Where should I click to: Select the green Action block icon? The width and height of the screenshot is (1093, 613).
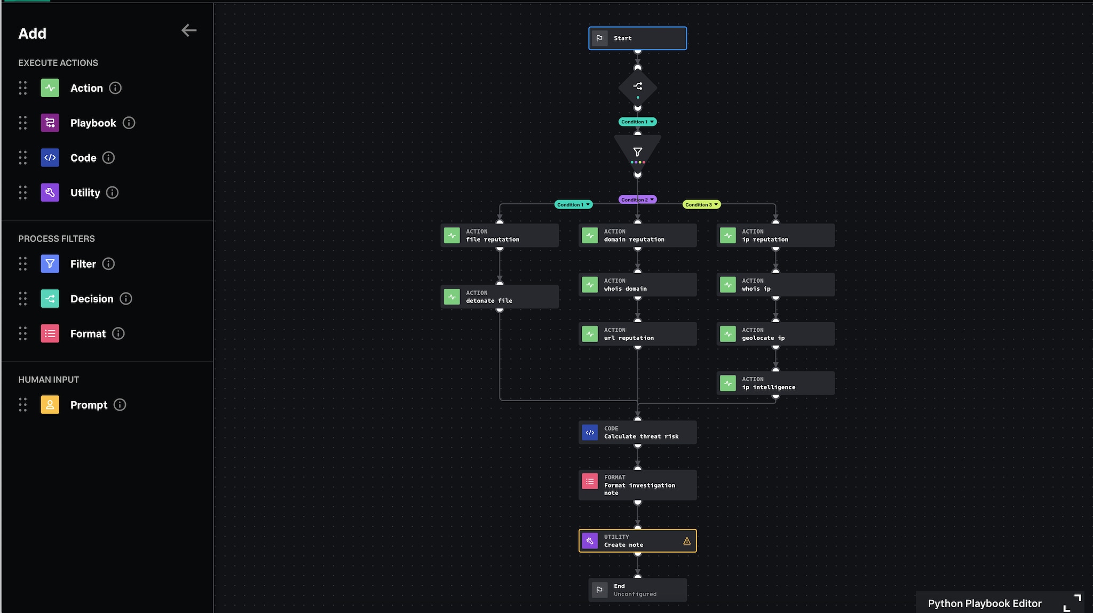(x=50, y=88)
